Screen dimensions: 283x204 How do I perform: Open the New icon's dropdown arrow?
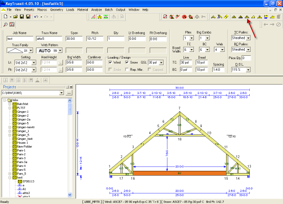point(11,17)
